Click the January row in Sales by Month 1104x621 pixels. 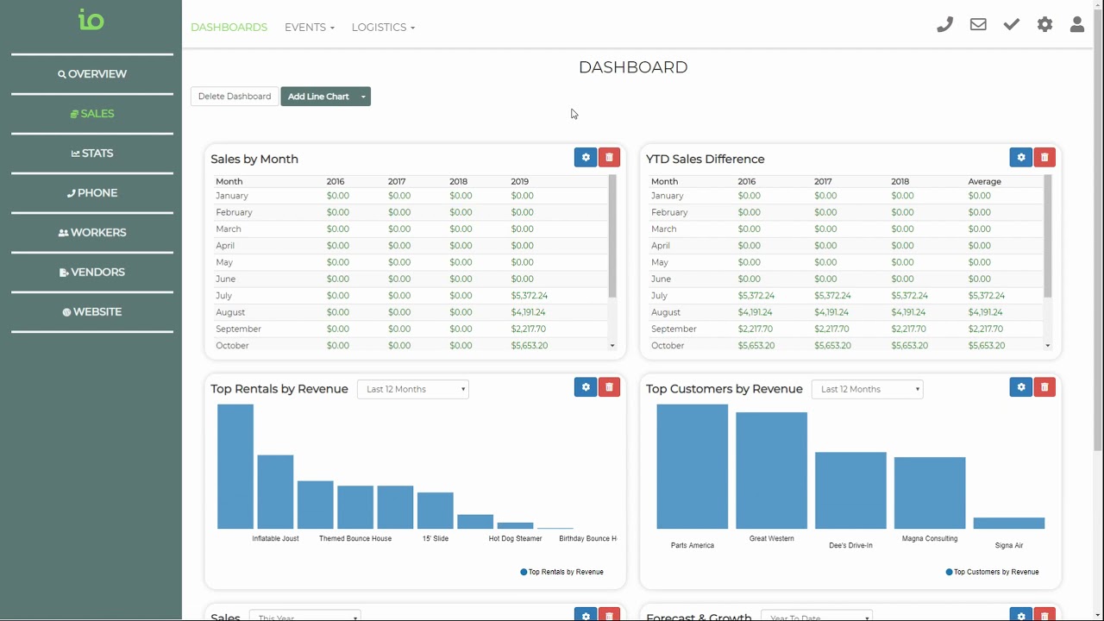click(x=411, y=196)
